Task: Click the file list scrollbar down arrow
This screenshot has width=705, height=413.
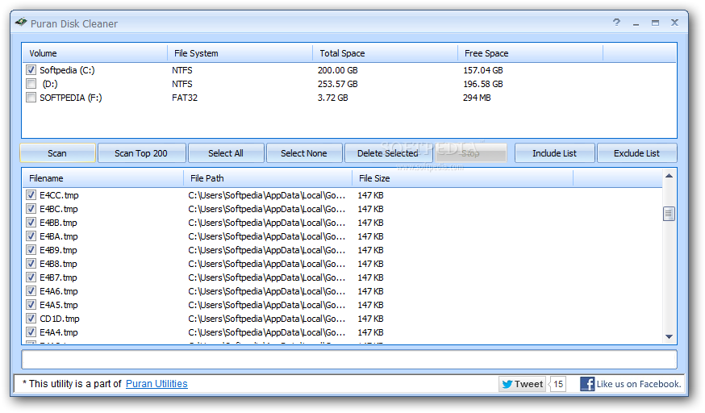Action: 669,336
